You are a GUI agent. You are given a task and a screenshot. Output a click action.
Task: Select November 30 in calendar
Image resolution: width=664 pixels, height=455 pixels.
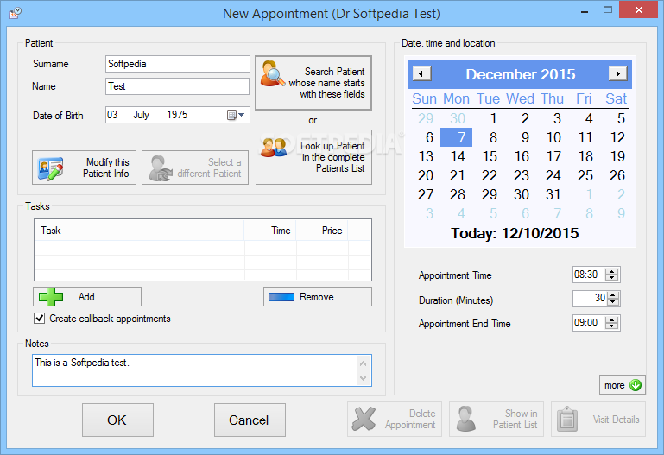458,118
